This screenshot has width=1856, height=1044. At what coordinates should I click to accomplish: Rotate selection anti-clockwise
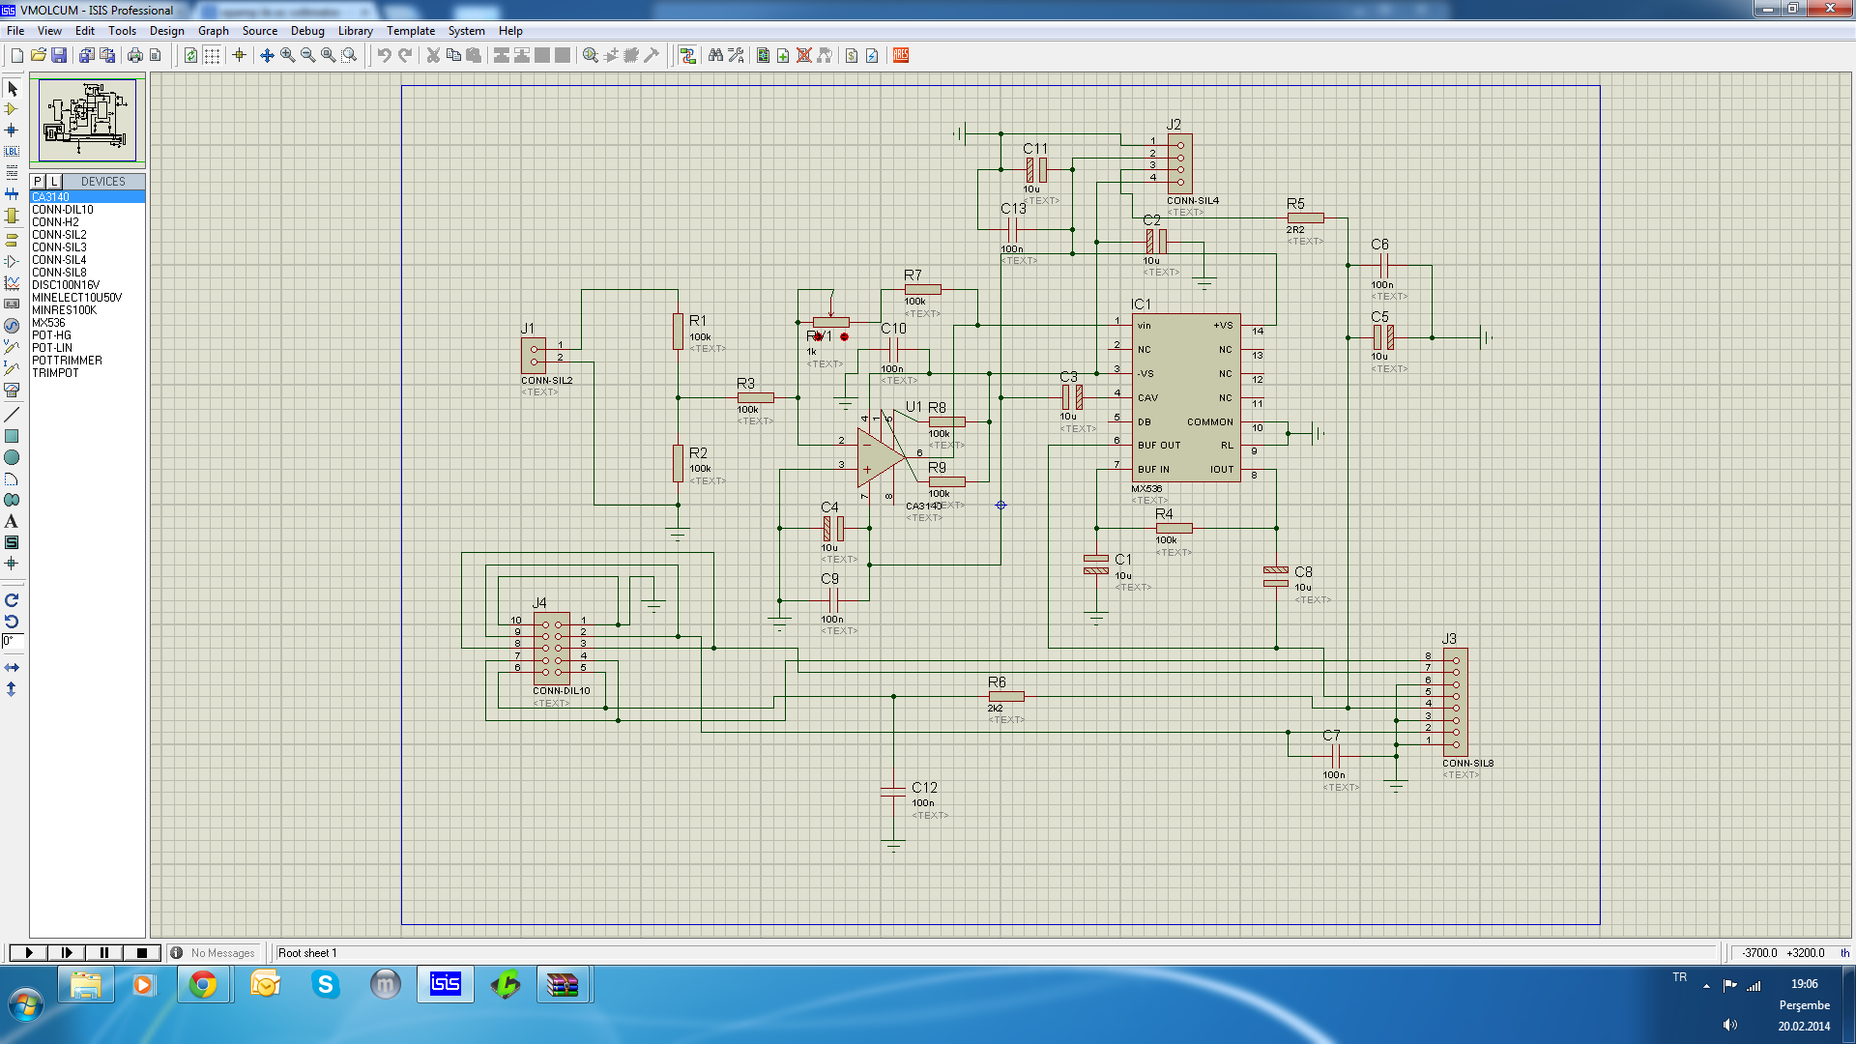[x=12, y=622]
